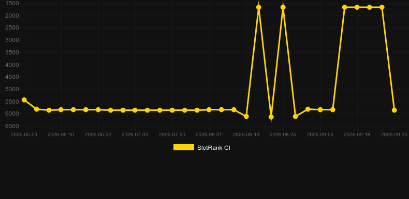Select the data point at 2026-09-06
409x199 pixels.
(320, 110)
